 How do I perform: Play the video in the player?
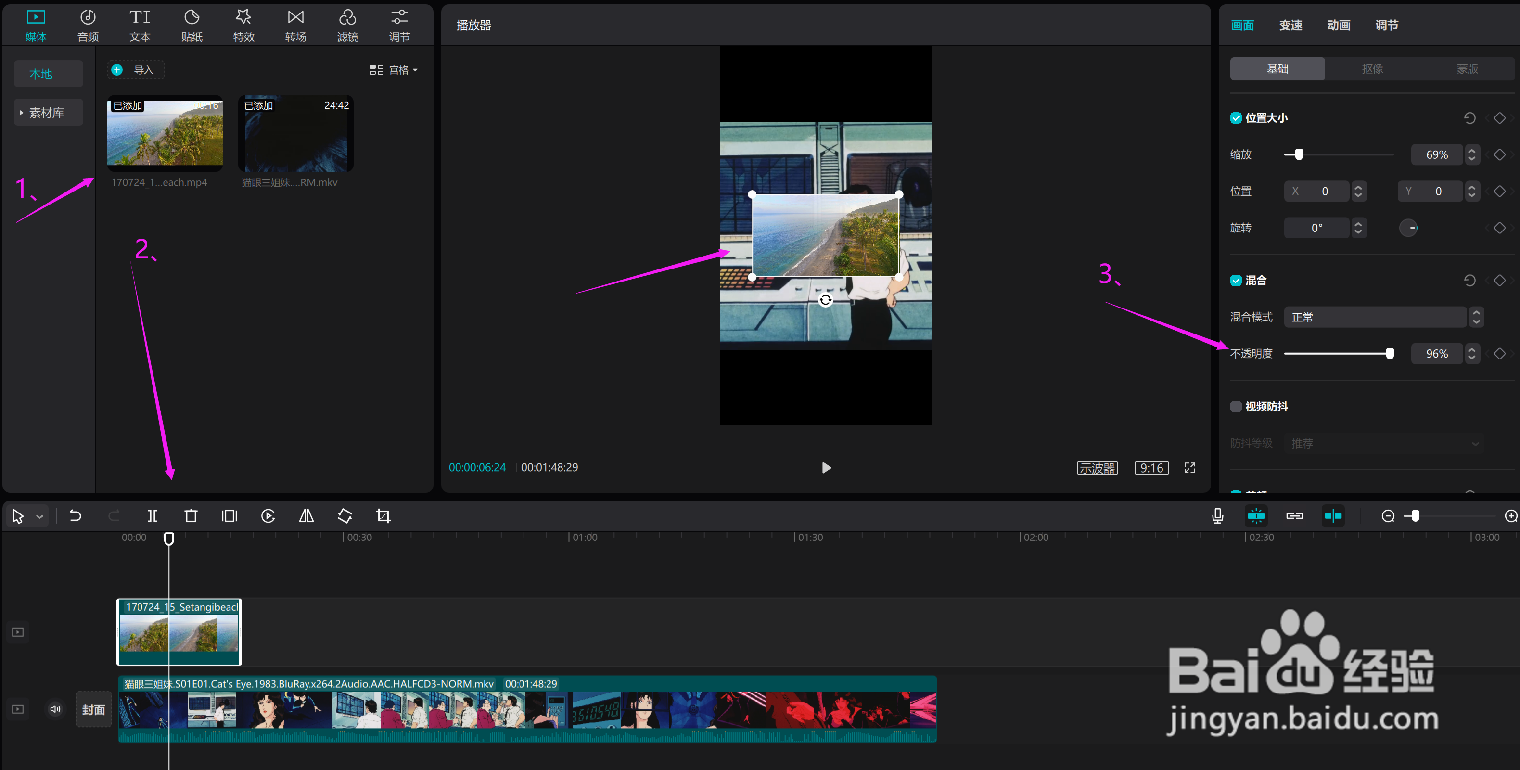click(x=826, y=468)
